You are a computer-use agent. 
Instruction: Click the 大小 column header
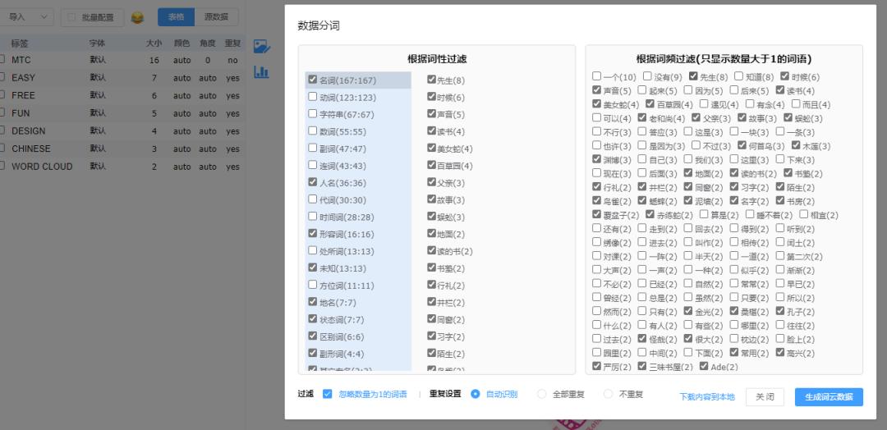tap(154, 43)
